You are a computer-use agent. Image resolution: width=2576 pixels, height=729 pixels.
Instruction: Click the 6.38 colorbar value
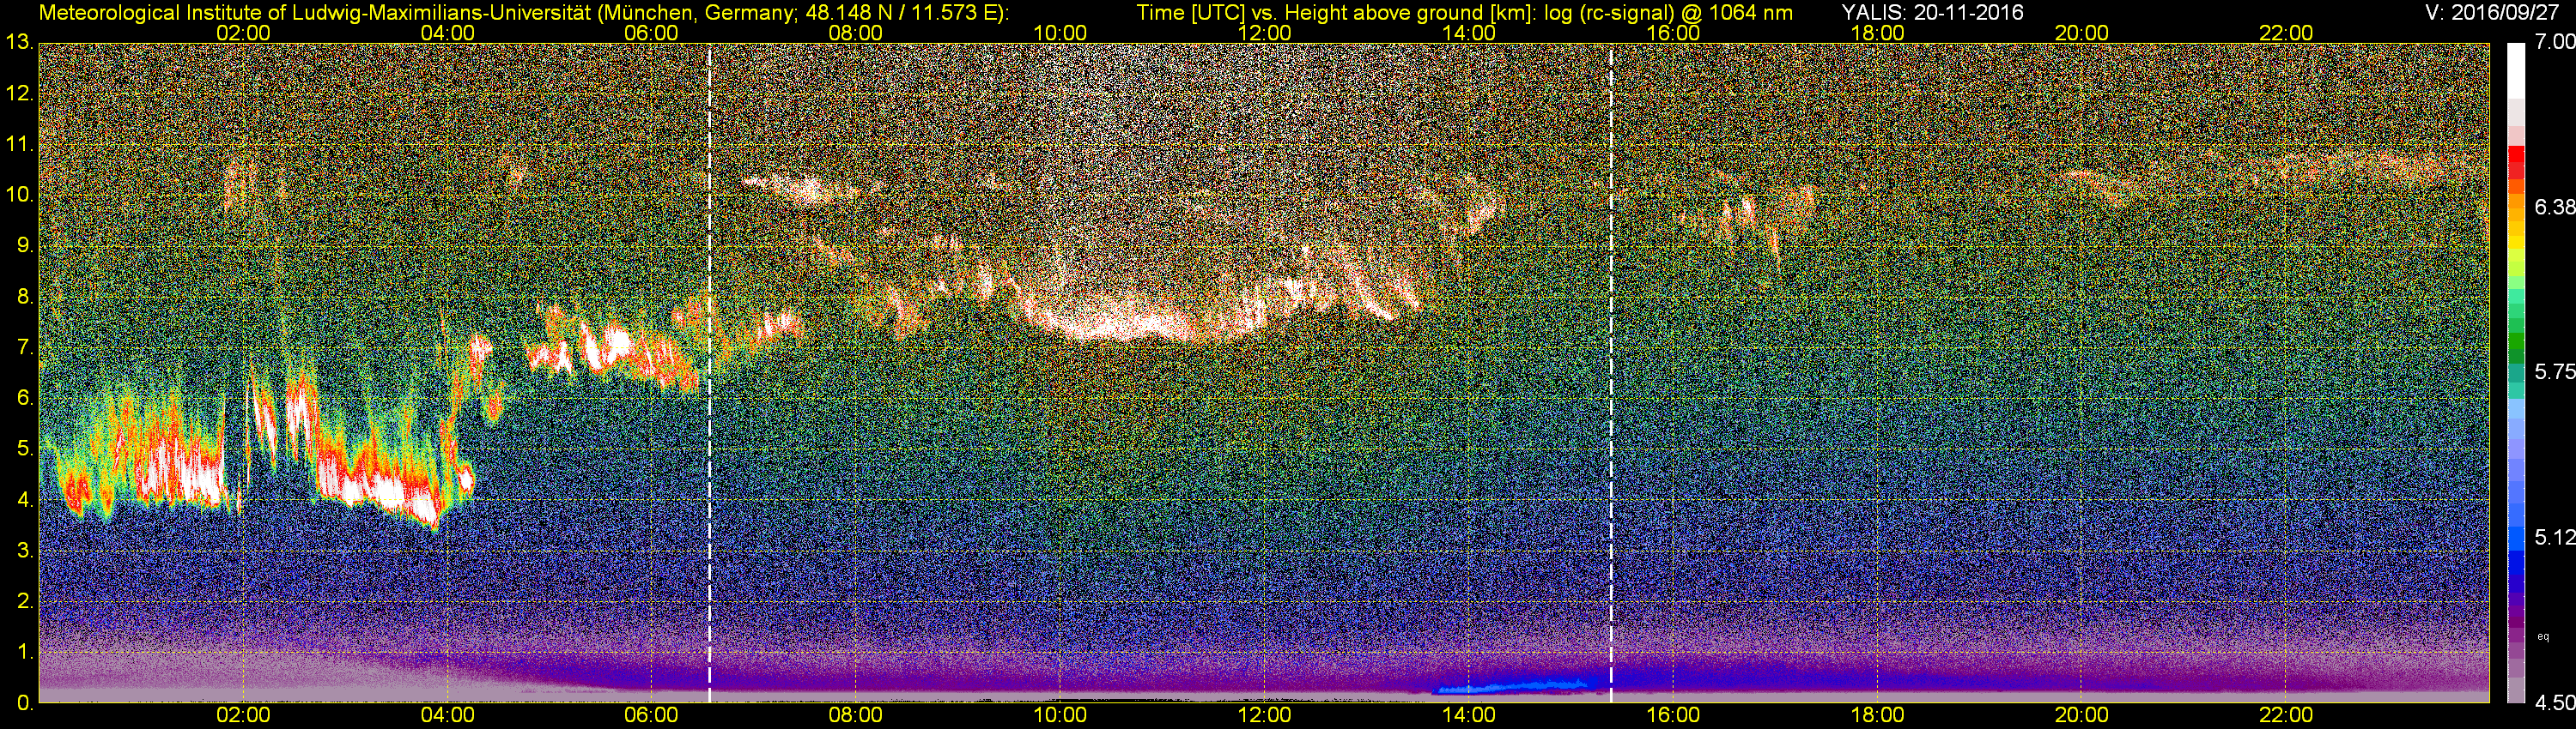[x=2555, y=207]
